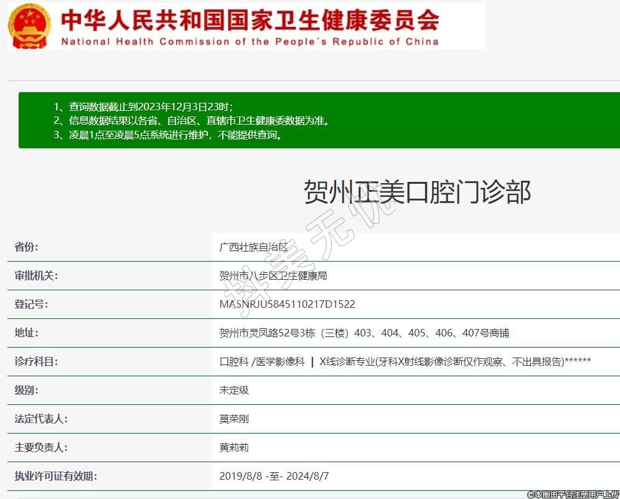
Task: Click the national emblem logo
Action: pos(29,26)
